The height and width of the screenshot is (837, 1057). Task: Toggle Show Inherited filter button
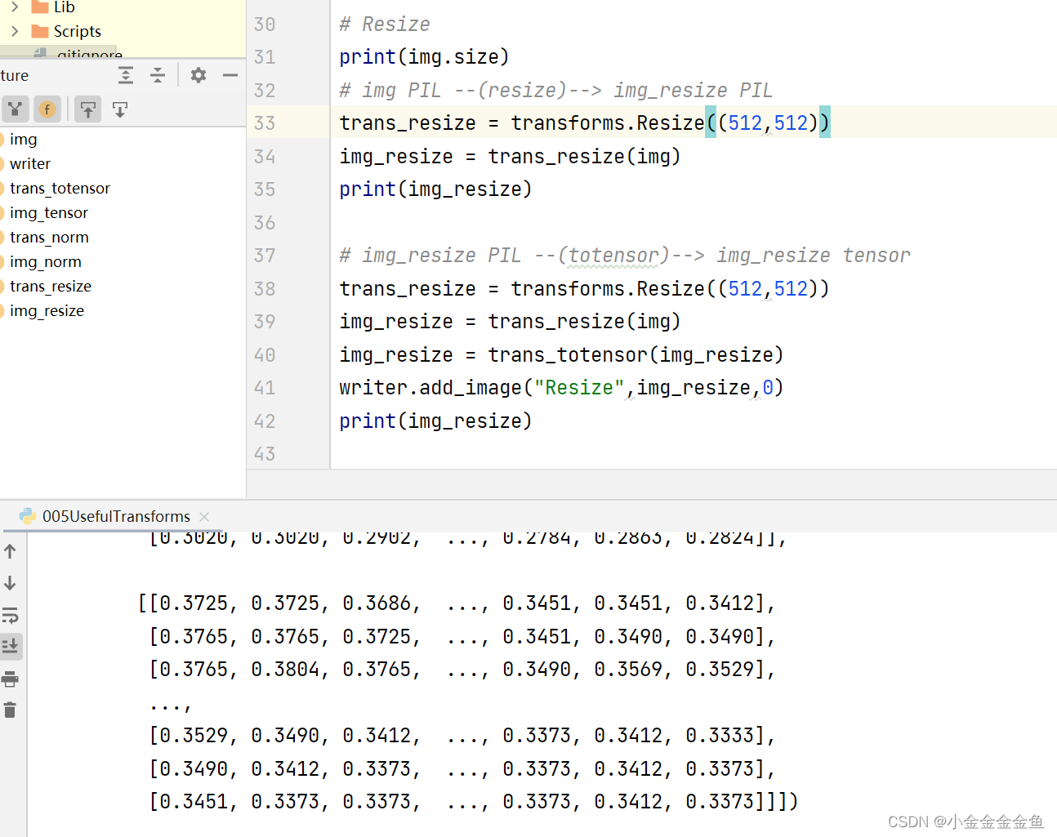16,109
